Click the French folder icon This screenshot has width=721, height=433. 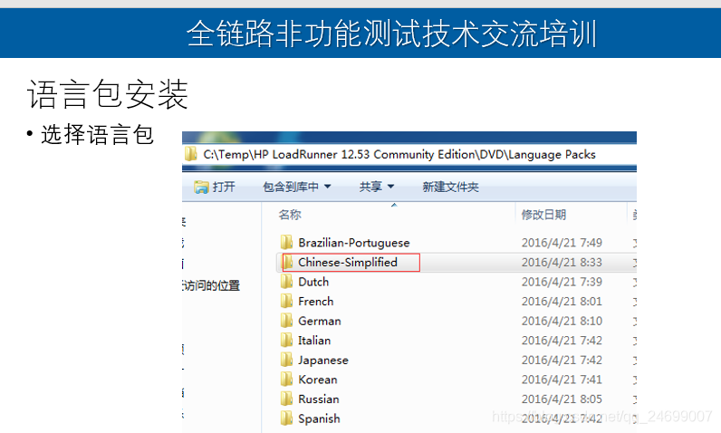point(286,301)
